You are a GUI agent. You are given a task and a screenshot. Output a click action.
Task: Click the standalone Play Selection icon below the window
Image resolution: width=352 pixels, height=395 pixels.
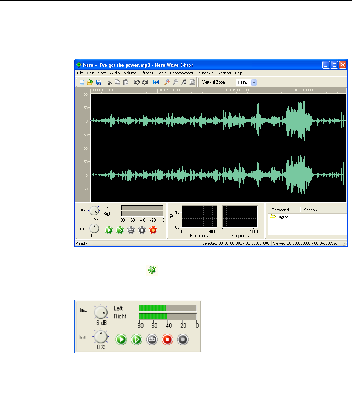click(x=152, y=270)
